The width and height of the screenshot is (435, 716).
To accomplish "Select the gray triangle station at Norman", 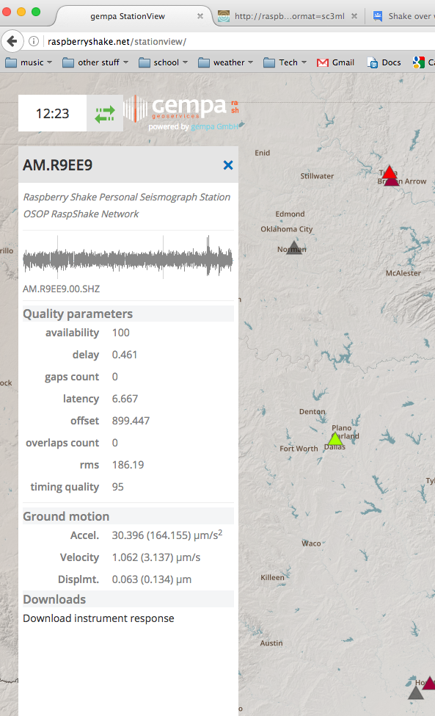I will click(x=293, y=247).
